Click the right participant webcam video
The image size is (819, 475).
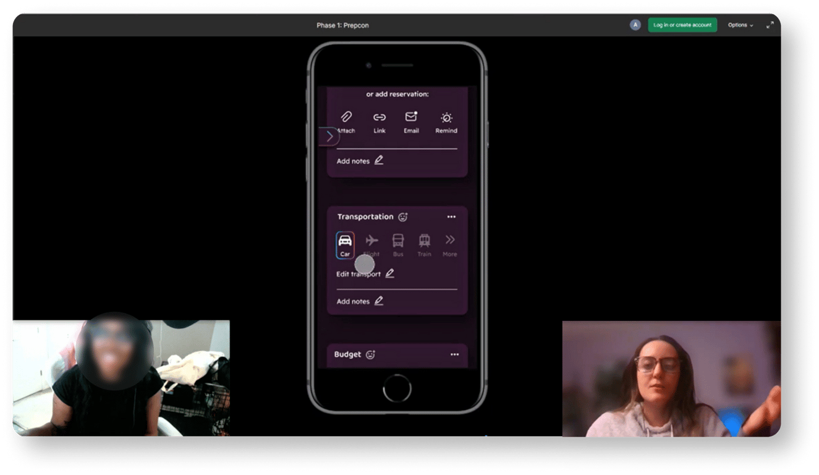(x=671, y=379)
